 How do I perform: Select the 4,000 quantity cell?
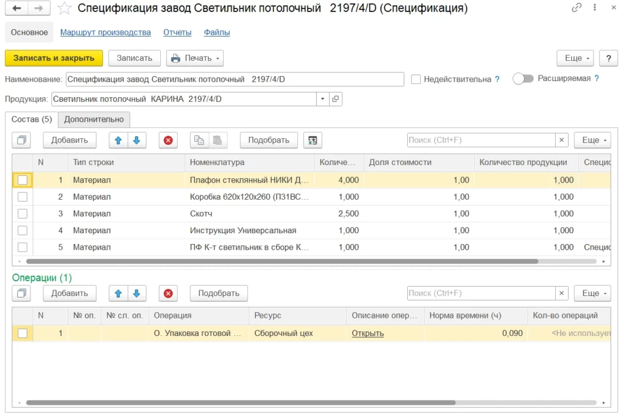[x=339, y=180]
